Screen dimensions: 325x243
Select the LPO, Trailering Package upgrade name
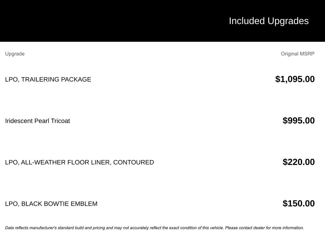[48, 79]
